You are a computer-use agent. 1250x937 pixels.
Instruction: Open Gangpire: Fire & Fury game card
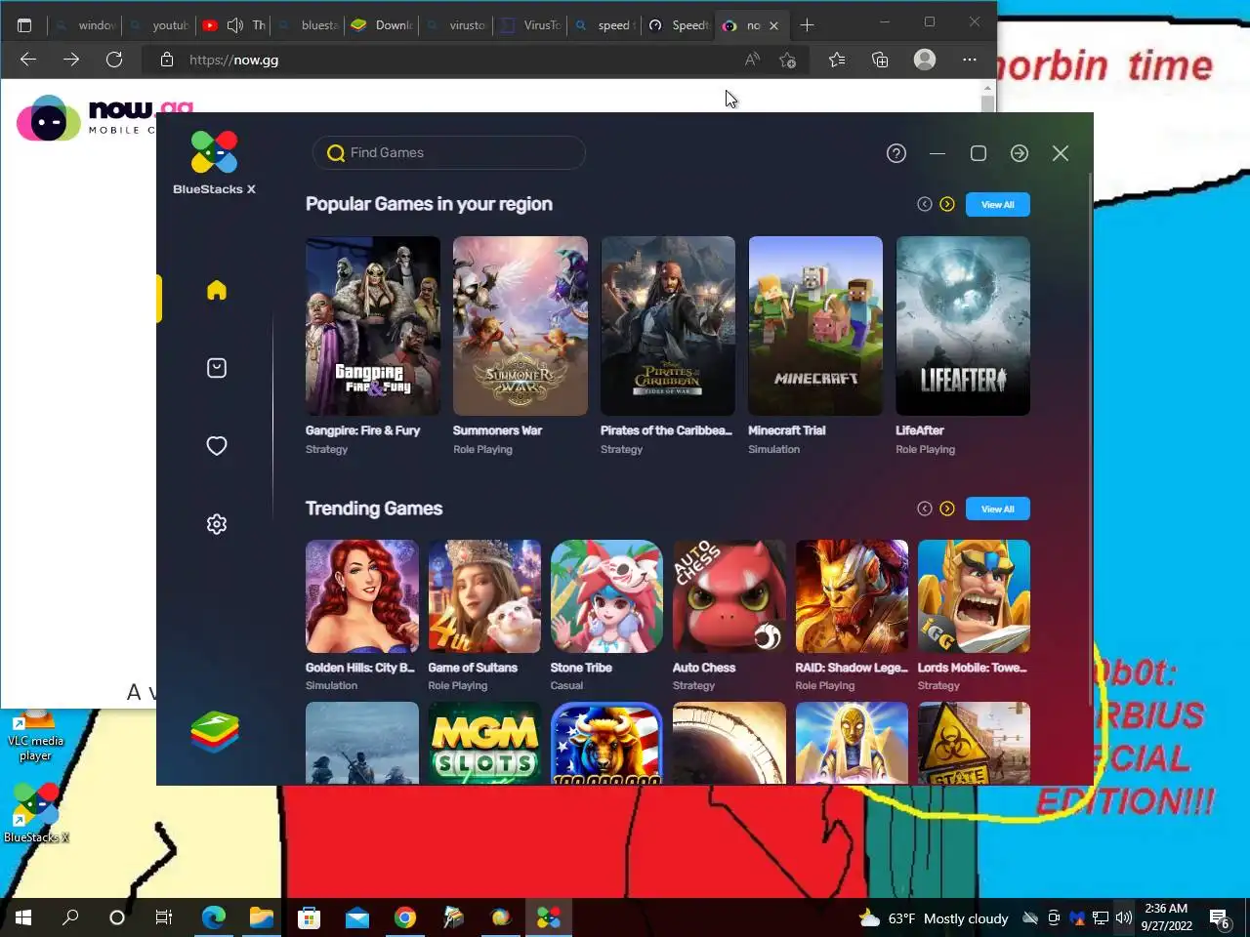[x=373, y=326]
